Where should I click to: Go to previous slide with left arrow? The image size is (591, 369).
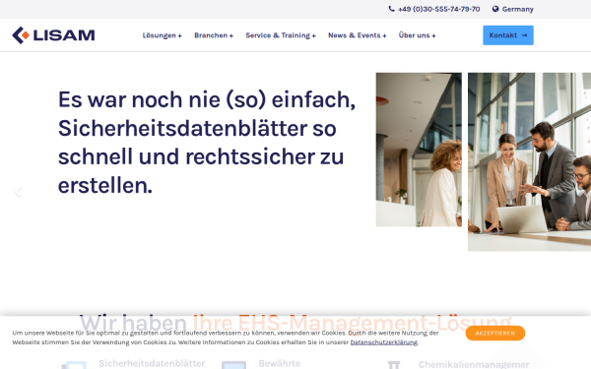(x=18, y=192)
